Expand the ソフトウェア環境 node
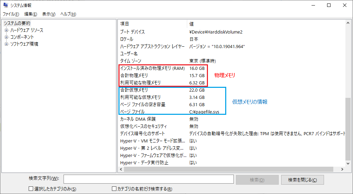The image size is (353, 194). pyautogui.click(x=6, y=44)
